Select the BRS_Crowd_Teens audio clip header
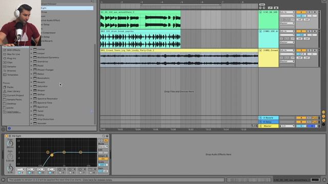This screenshot has width=328, height=184. [x=179, y=50]
